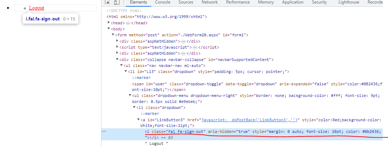The height and width of the screenshot is (147, 388).
Task: Open the three-dots actions beside the selected i element
Action: click(x=104, y=131)
